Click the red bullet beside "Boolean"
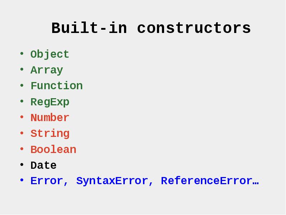 tap(22, 149)
